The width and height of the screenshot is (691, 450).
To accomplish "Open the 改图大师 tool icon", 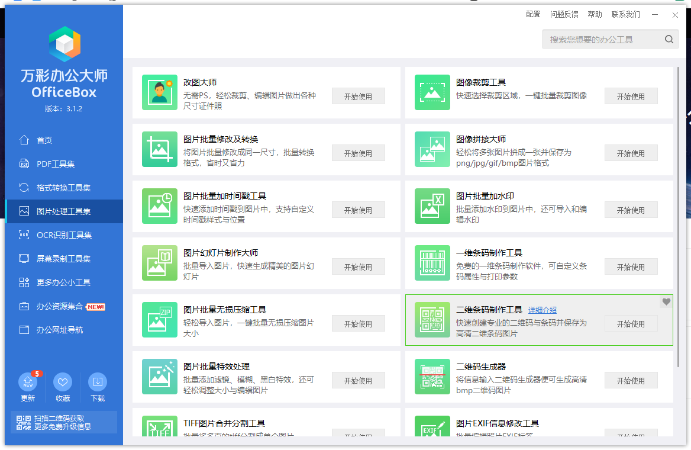I will coord(160,92).
